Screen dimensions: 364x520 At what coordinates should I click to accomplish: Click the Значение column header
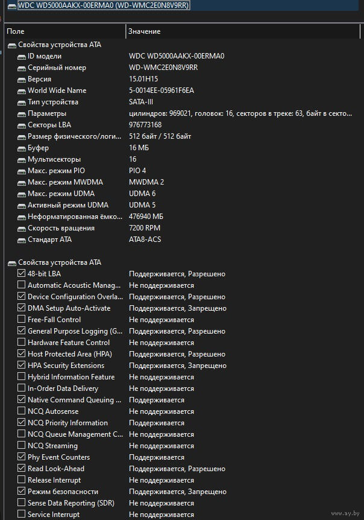(145, 31)
